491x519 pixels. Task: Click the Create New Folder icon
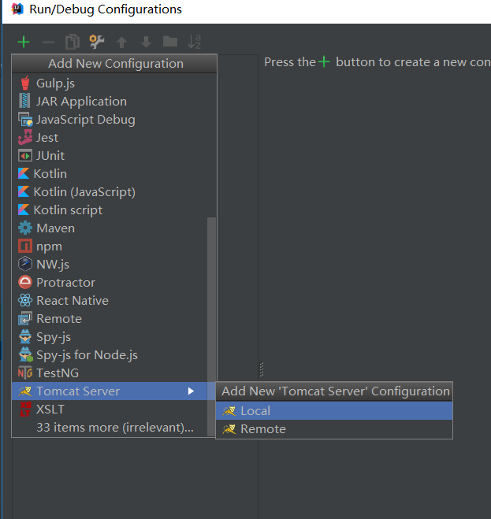coord(170,42)
